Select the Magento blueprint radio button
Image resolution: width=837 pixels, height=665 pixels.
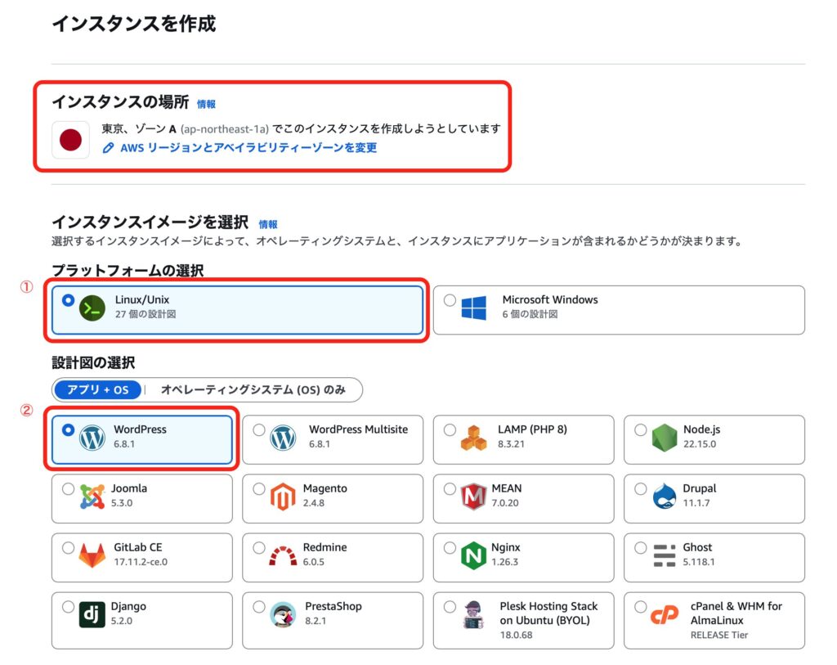pos(259,489)
